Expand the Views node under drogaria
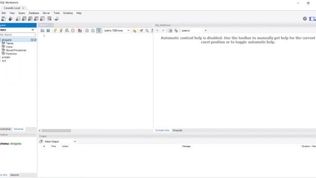Viewport: 316px width, 178px height. click(9, 47)
